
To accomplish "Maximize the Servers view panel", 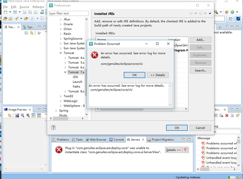I will point(189,139).
